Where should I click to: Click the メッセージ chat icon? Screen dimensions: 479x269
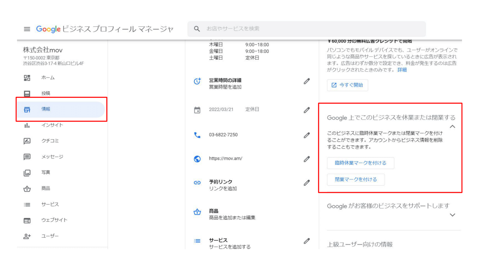[x=27, y=157]
